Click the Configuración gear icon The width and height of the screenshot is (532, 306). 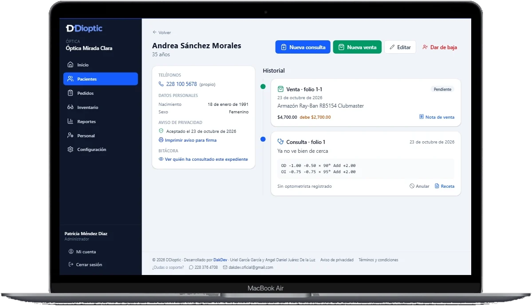pyautogui.click(x=70, y=149)
